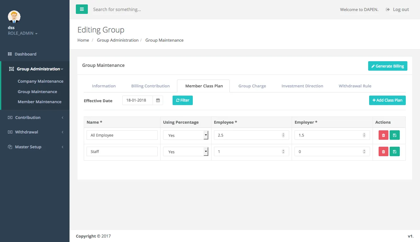The width and height of the screenshot is (420, 242).
Task: Click the Filter button
Action: click(183, 100)
